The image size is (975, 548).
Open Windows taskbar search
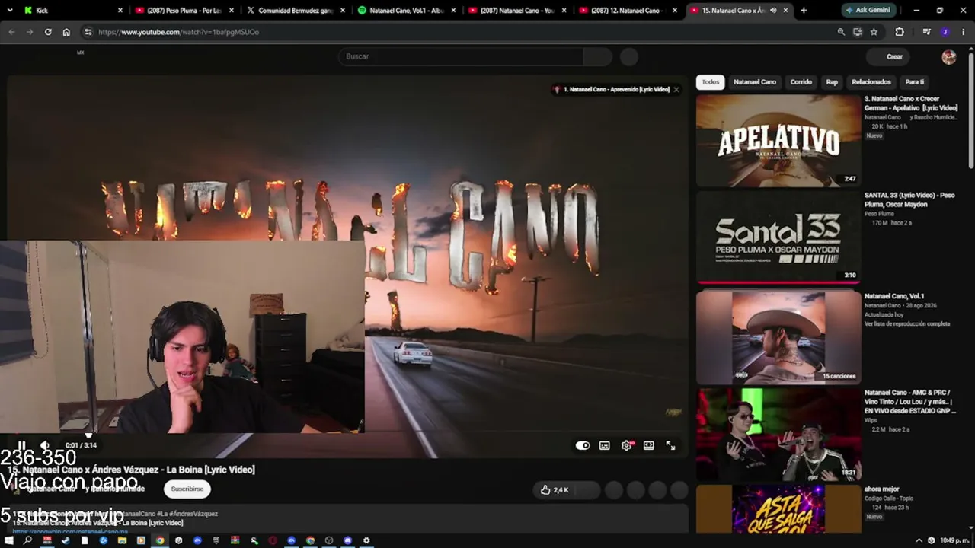[x=28, y=540]
